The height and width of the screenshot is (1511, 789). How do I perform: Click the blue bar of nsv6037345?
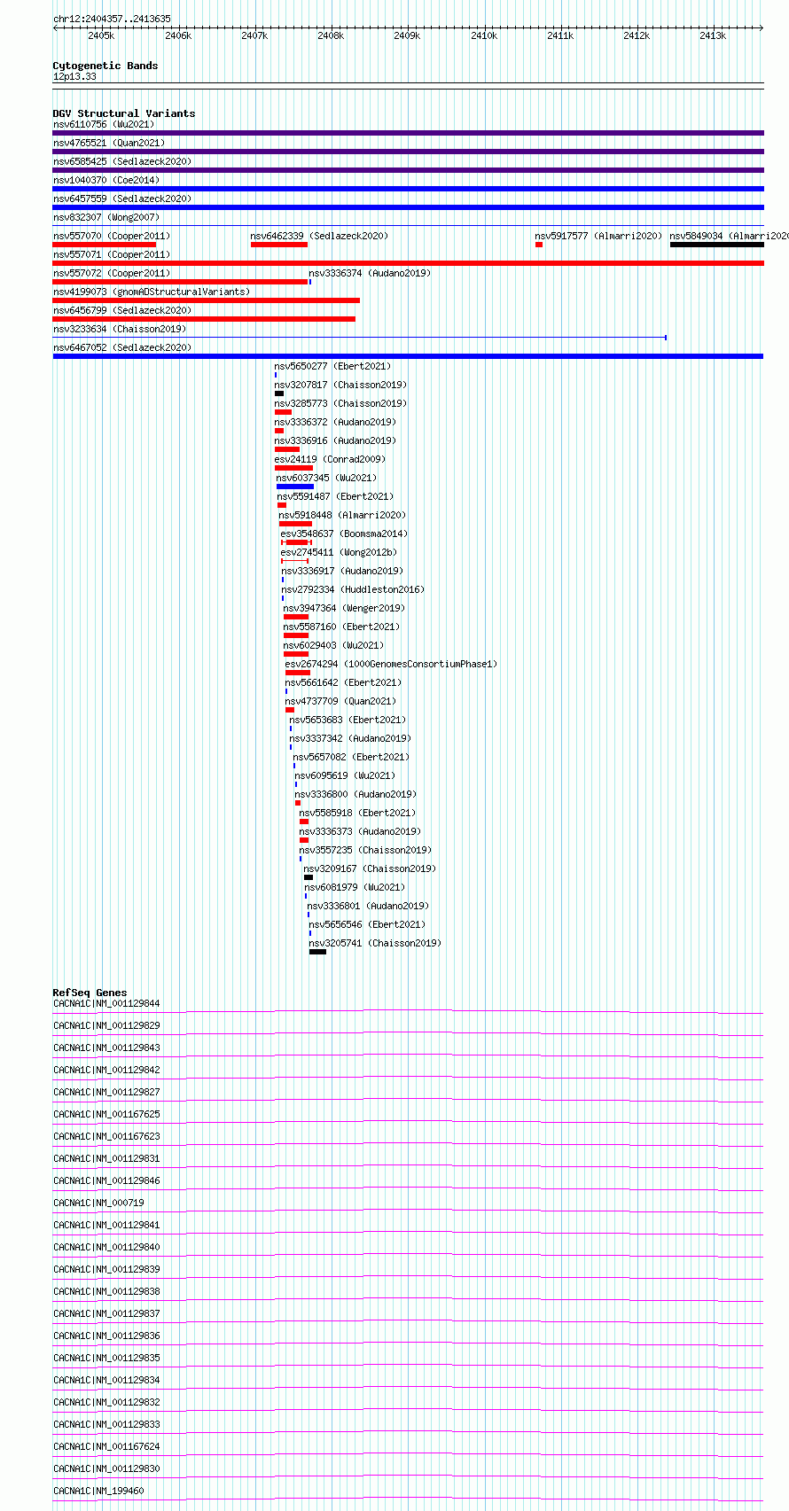(295, 487)
